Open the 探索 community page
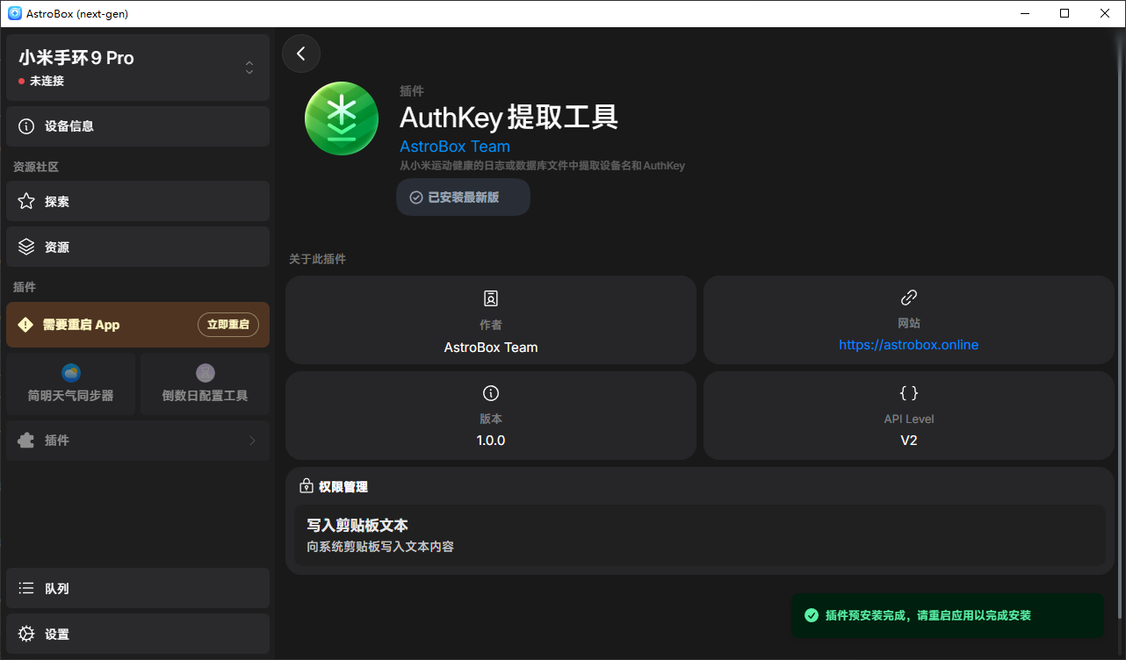 tap(138, 202)
